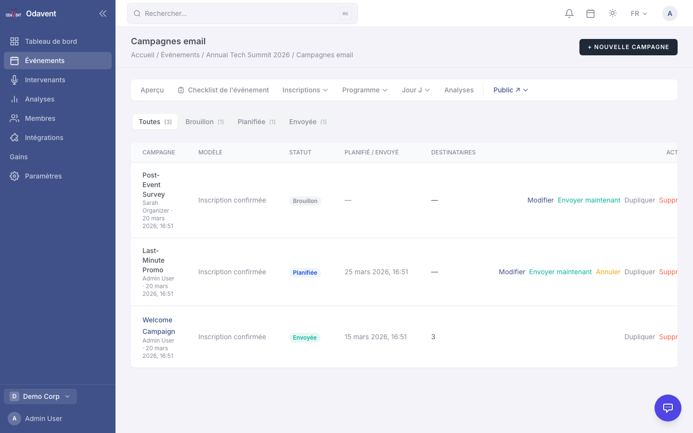The height and width of the screenshot is (433, 693).
Task: Click Annuler for Last-Minute Promo
Action: [608, 272]
